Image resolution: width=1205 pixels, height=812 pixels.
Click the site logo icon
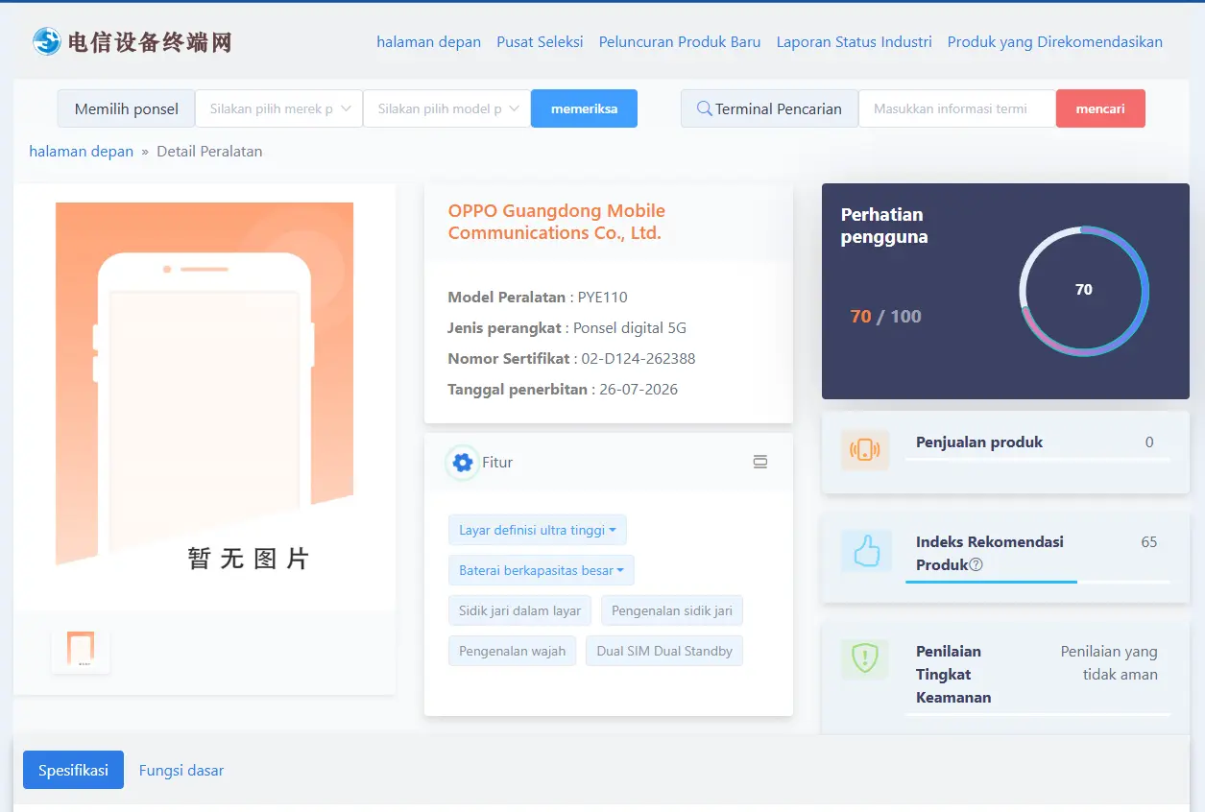click(x=46, y=41)
